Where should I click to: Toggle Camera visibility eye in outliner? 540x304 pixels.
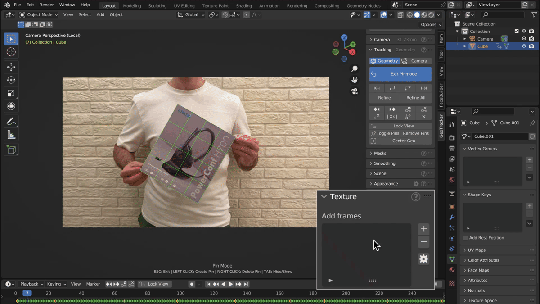pyautogui.click(x=524, y=39)
